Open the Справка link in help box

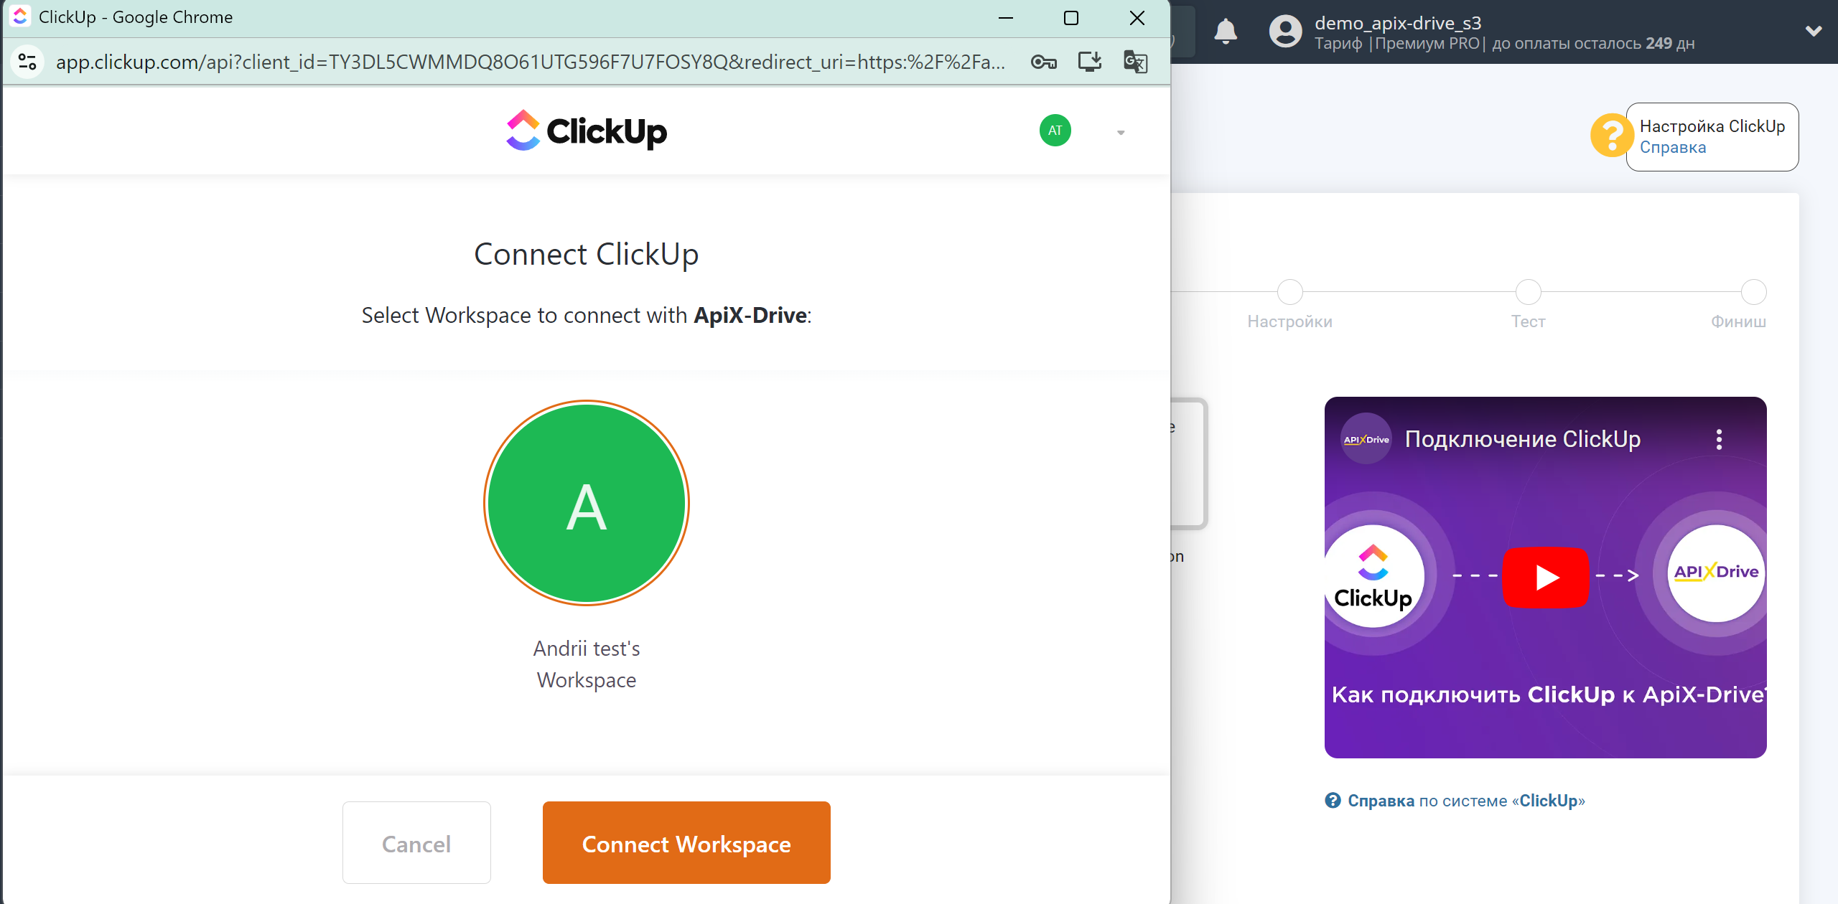tap(1673, 148)
